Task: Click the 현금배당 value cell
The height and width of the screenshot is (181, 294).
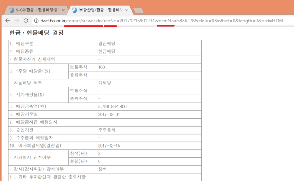Action: [149, 52]
